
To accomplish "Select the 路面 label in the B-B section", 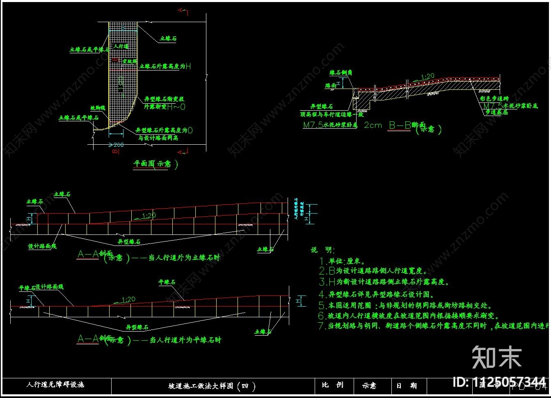I will pos(331,86).
